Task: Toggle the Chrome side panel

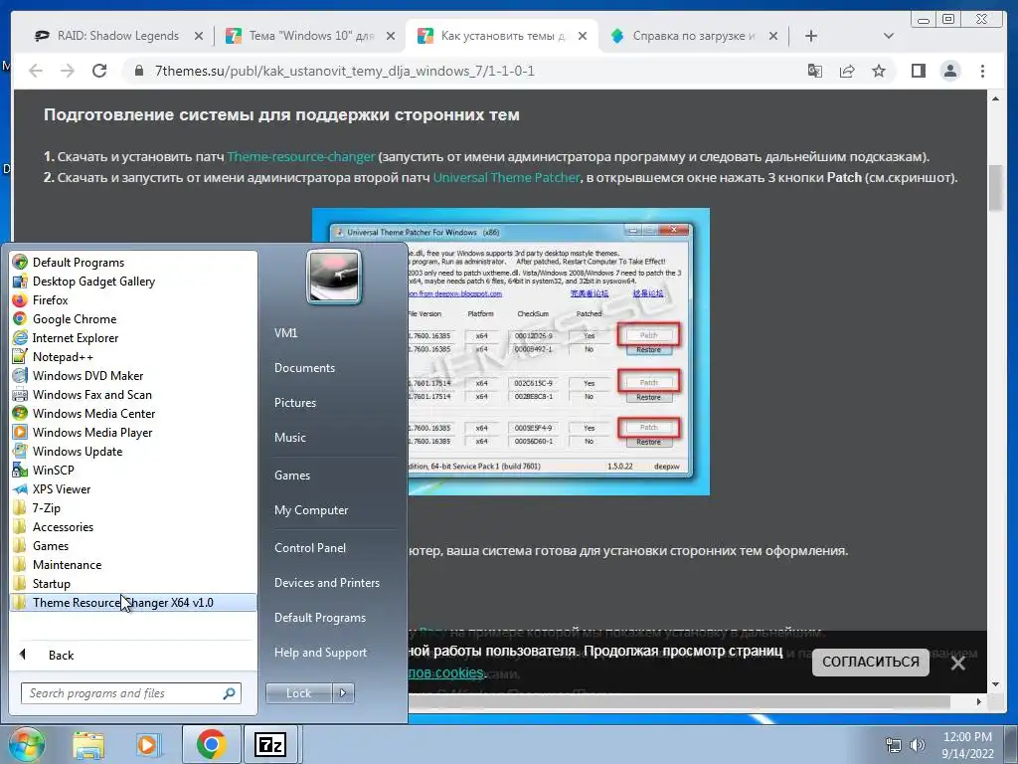Action: (918, 71)
